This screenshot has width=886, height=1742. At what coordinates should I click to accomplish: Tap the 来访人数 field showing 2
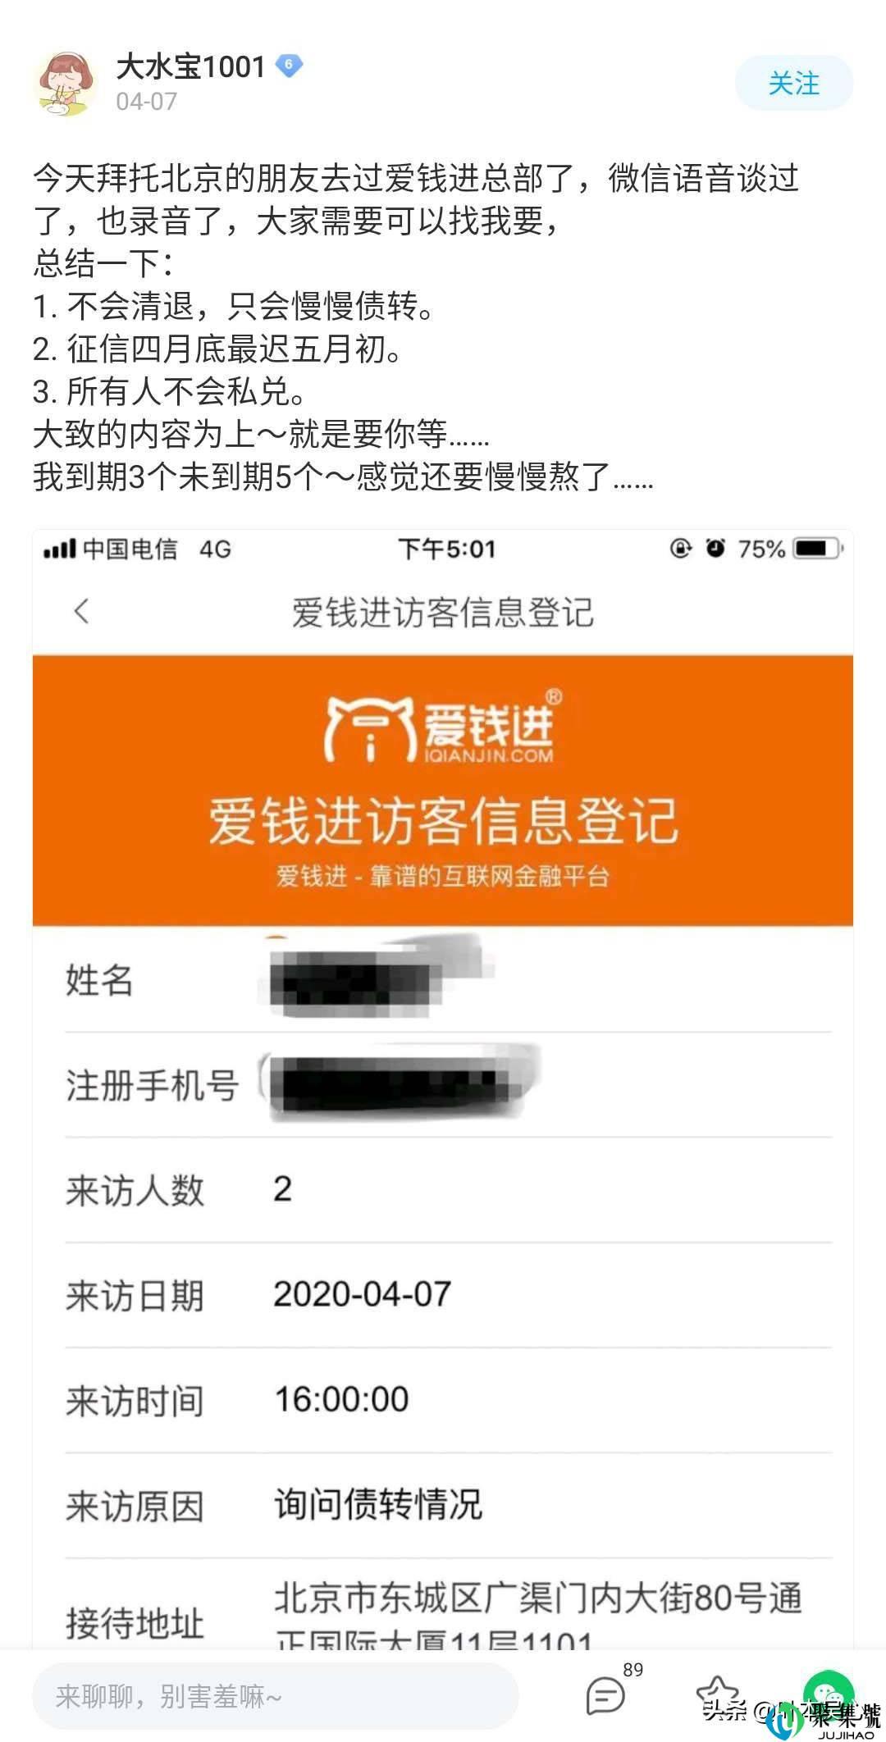pyautogui.click(x=448, y=1190)
